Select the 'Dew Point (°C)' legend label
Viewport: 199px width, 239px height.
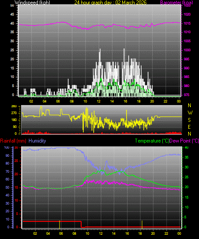184,141
